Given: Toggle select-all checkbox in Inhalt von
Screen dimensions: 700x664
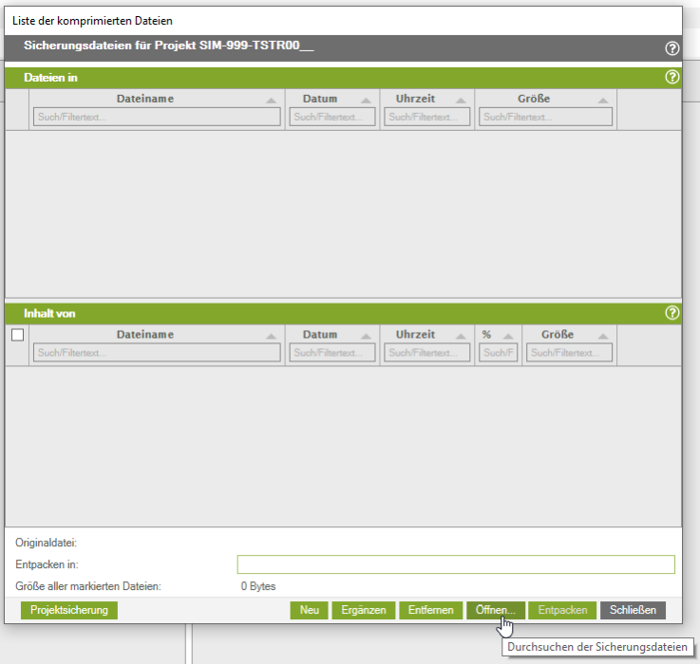Looking at the screenshot, I should 17,335.
